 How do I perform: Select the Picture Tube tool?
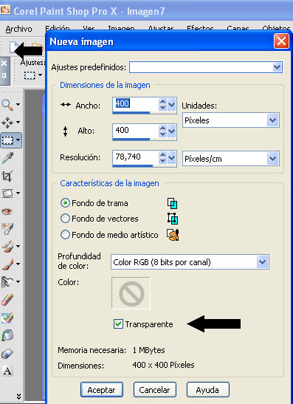tap(7, 318)
